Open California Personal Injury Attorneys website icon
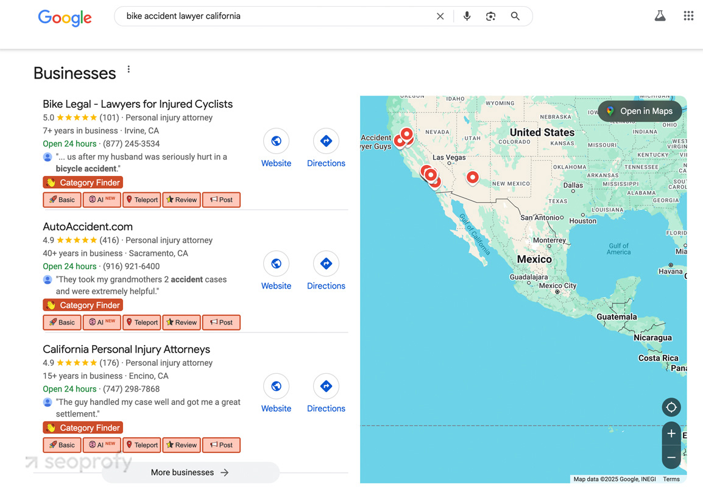 tap(276, 386)
